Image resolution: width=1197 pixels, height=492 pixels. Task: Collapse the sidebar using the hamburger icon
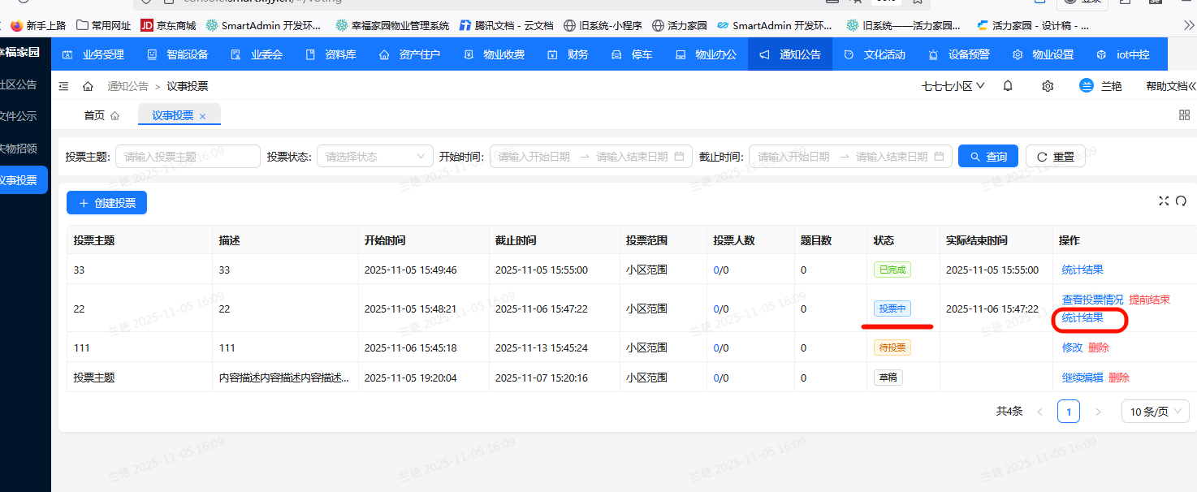tap(63, 85)
